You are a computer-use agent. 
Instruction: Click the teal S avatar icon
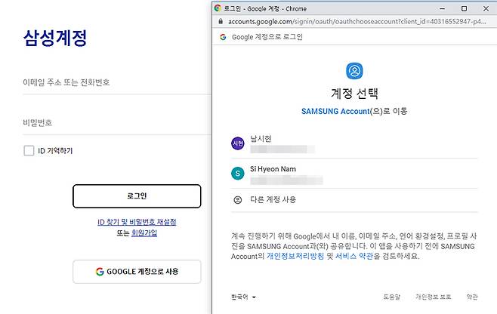(x=238, y=174)
